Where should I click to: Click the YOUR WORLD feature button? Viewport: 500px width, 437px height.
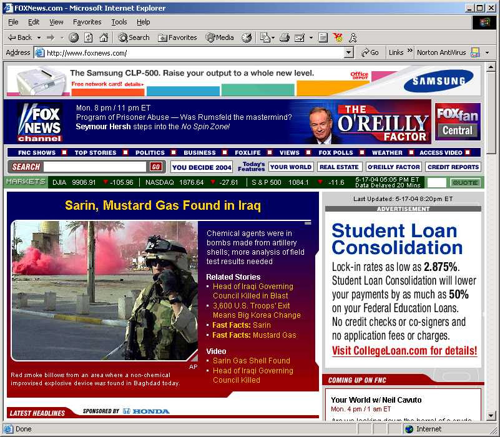pyautogui.click(x=291, y=167)
